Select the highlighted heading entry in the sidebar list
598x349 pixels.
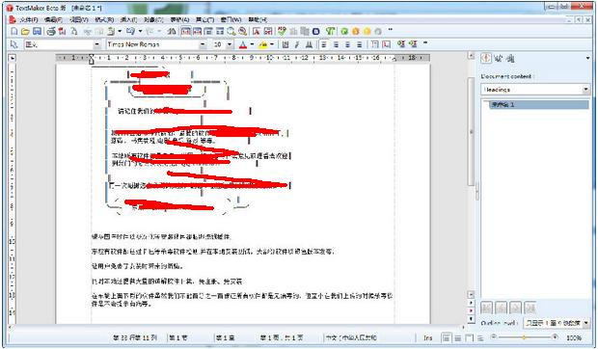point(539,104)
